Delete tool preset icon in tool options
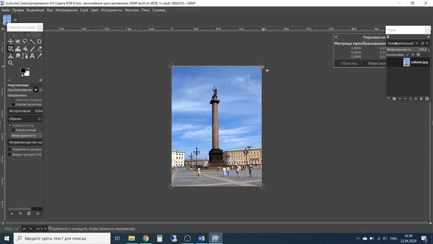433x244 pixels. point(29,213)
